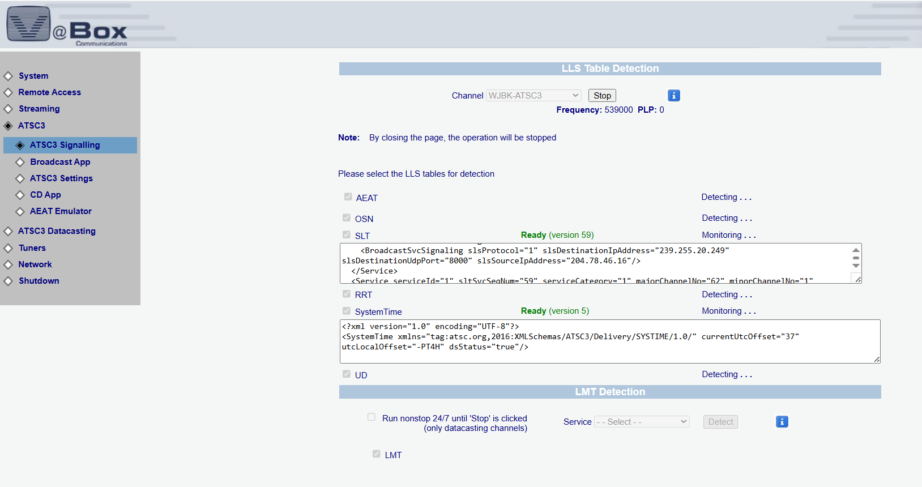This screenshot has width=922, height=487.
Task: Open the Channel WJBK-ATSC3 dropdown
Action: [x=533, y=96]
